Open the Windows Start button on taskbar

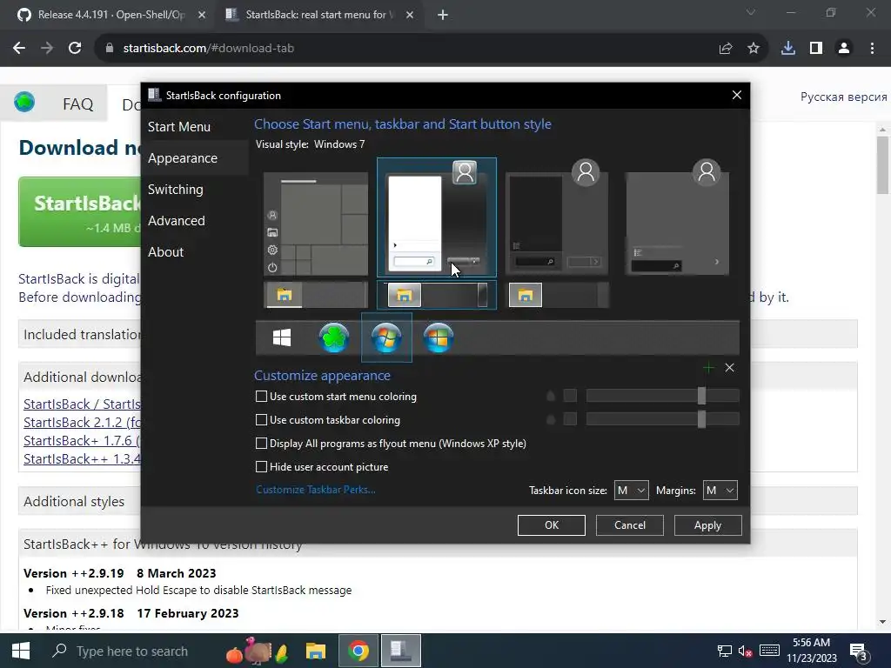click(x=21, y=651)
